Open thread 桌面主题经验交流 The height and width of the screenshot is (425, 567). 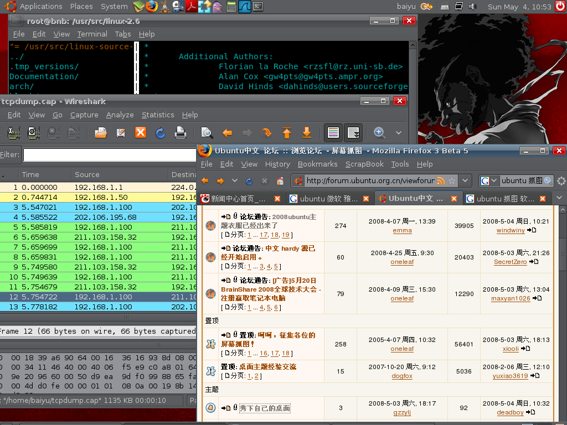coord(267,366)
